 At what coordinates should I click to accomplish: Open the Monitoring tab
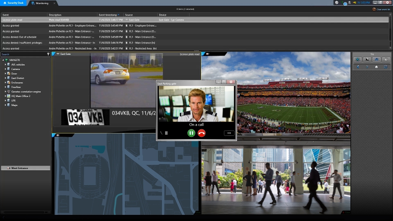(42, 3)
